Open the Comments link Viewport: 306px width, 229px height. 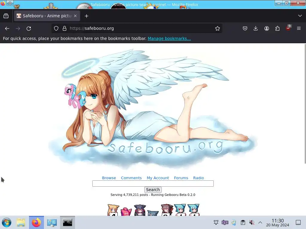[x=131, y=178]
